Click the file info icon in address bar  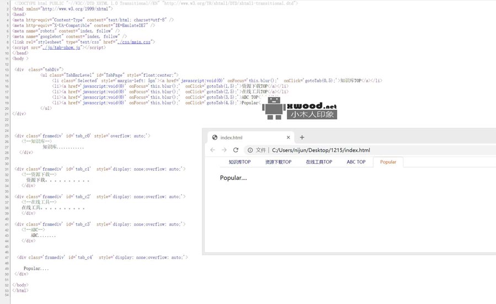point(250,150)
